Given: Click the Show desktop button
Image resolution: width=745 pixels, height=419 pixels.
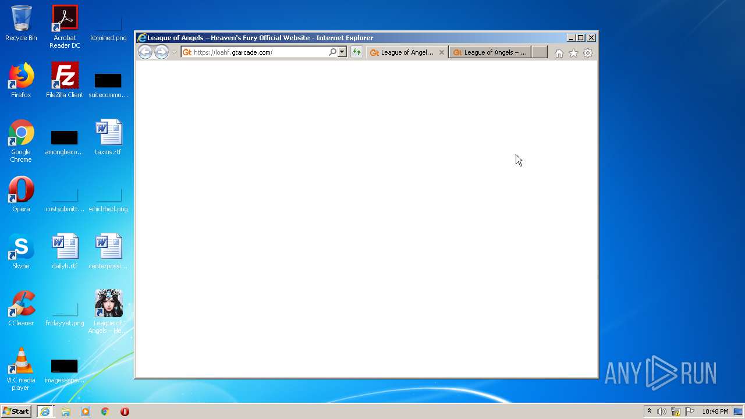Looking at the screenshot, I should click(739, 411).
